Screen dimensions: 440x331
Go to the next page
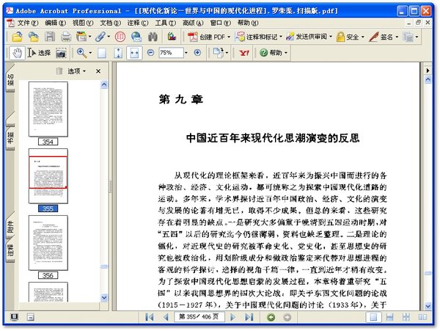tap(232, 317)
